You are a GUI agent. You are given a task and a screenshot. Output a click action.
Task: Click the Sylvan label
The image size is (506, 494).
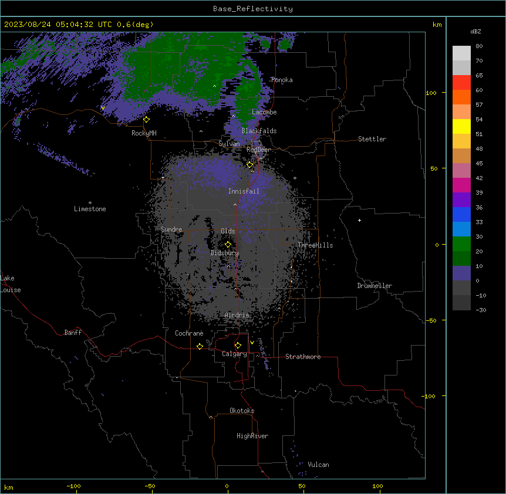(229, 144)
